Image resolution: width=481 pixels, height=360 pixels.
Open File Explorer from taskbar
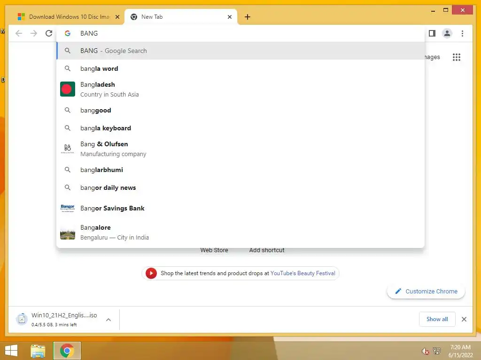click(x=38, y=351)
